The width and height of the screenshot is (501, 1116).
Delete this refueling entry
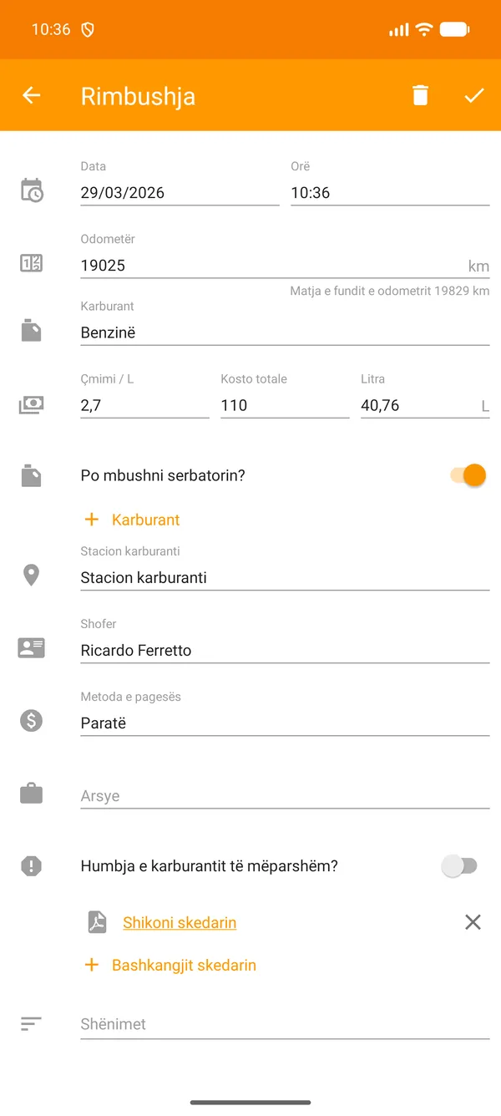click(x=420, y=94)
